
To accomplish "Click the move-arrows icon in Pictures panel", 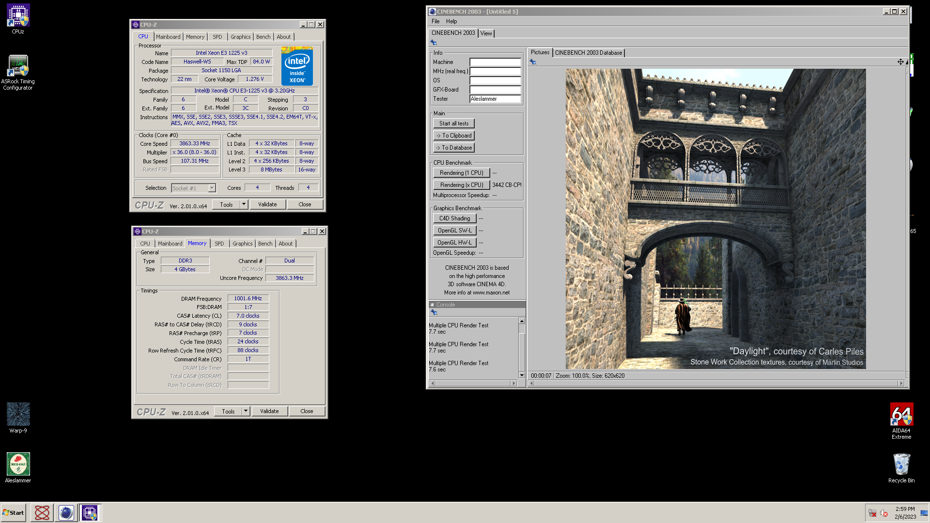I will [x=900, y=62].
